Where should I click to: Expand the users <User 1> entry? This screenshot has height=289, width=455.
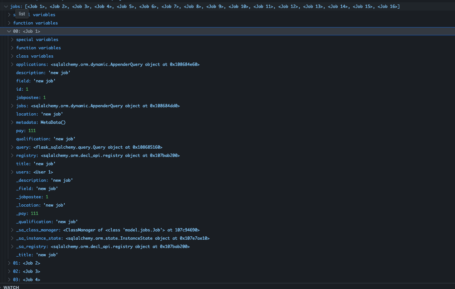[x=12, y=172]
